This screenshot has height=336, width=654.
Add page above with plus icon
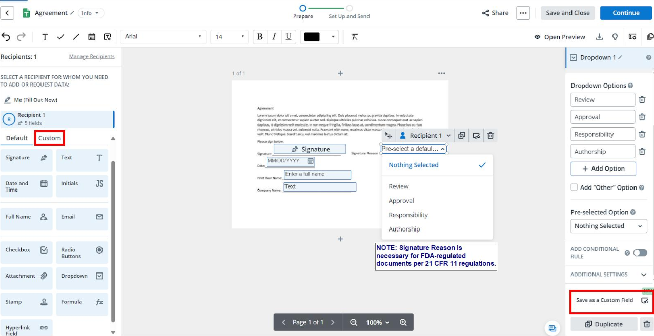click(340, 73)
